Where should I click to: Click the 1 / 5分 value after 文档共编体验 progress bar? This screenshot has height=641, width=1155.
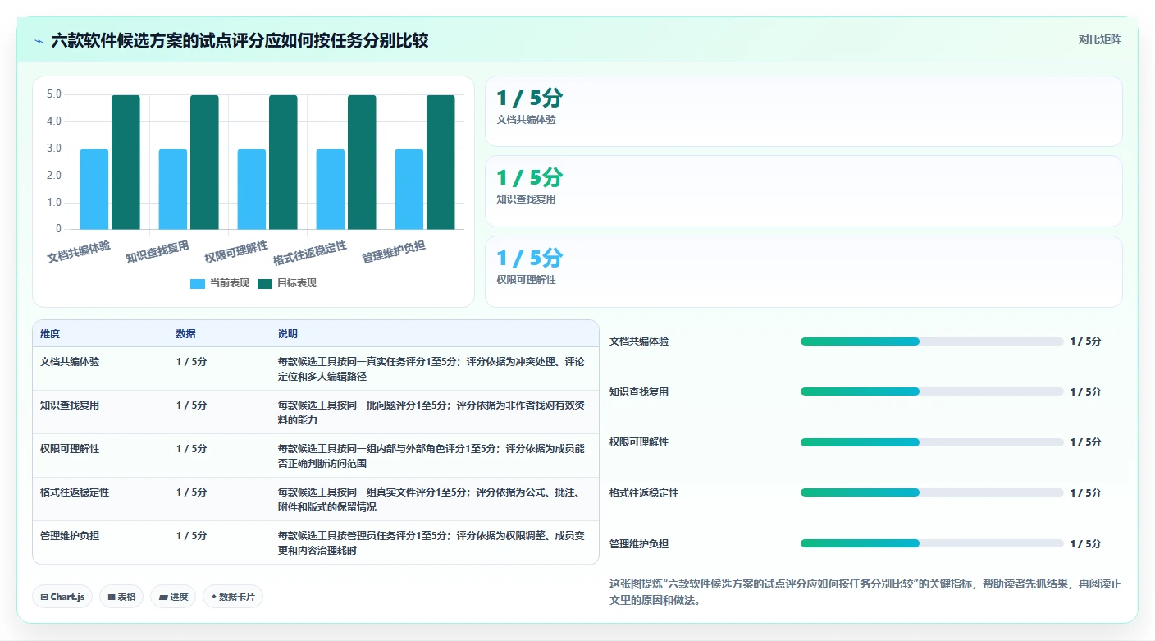(x=1085, y=341)
